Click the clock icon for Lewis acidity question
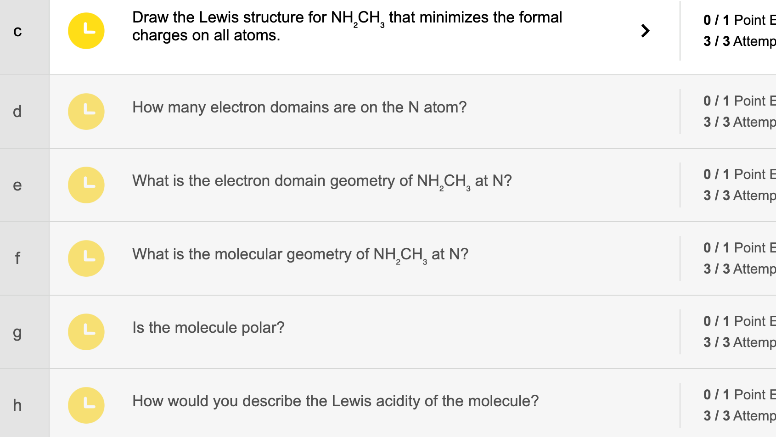776x437 pixels. (x=86, y=405)
